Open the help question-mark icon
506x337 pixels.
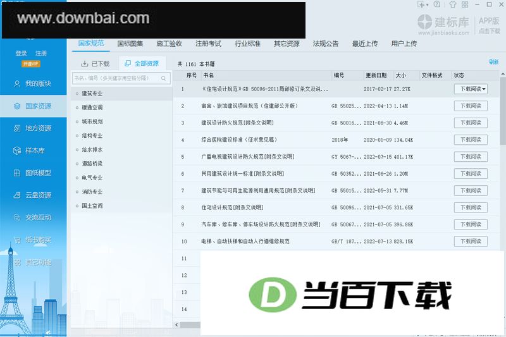[x=437, y=4]
